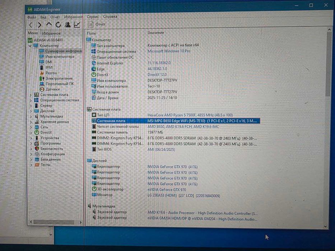Screen dimensions: 335x251
Task: Select the DMI tree item
Action: (46, 62)
